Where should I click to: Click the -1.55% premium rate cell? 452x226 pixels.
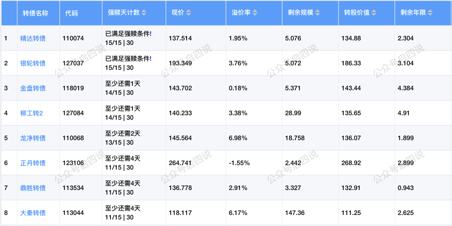[239, 163]
